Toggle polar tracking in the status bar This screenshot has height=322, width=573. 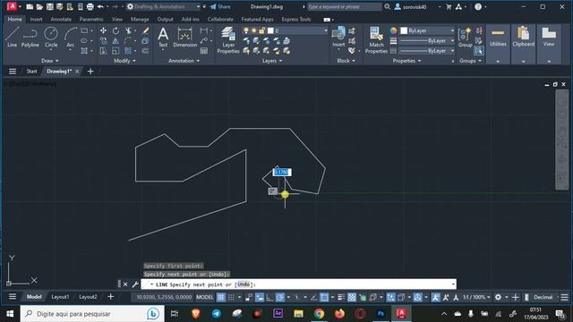280,297
